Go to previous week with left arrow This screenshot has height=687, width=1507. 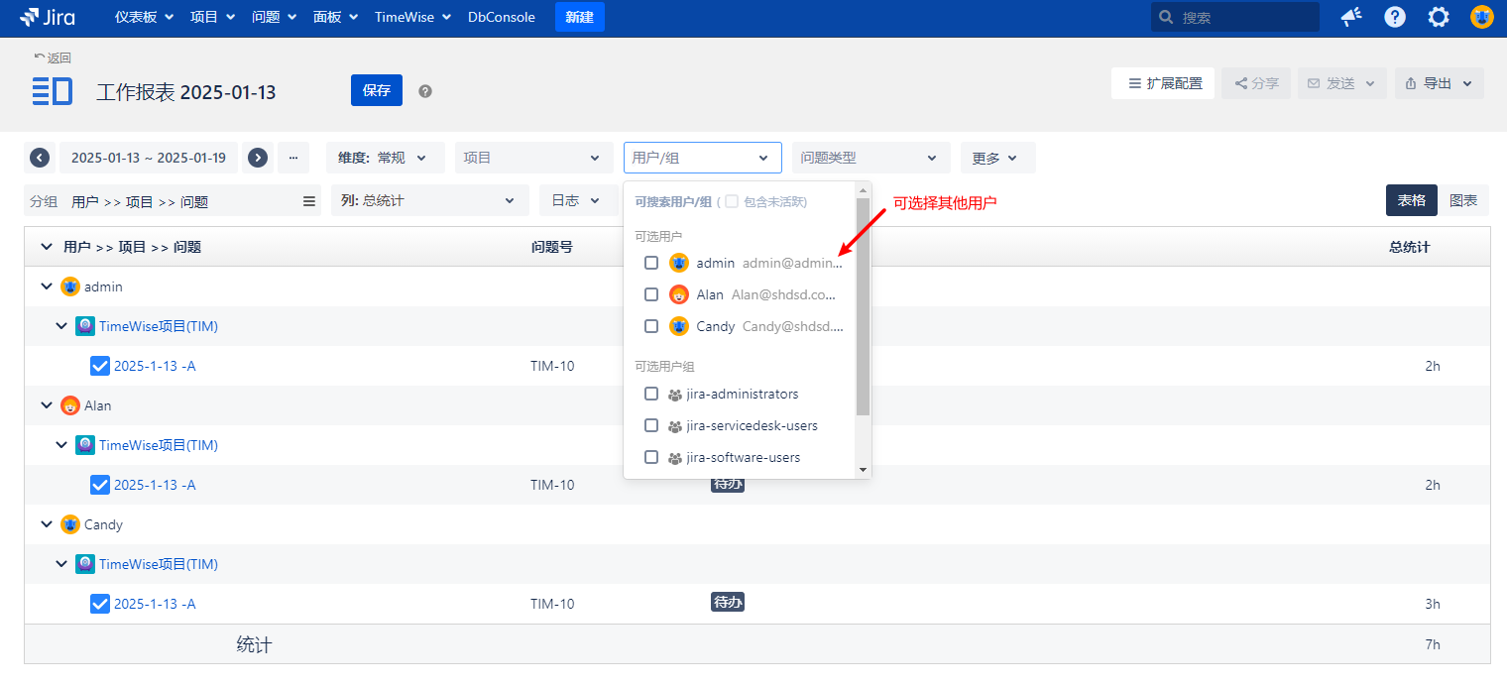coord(40,158)
